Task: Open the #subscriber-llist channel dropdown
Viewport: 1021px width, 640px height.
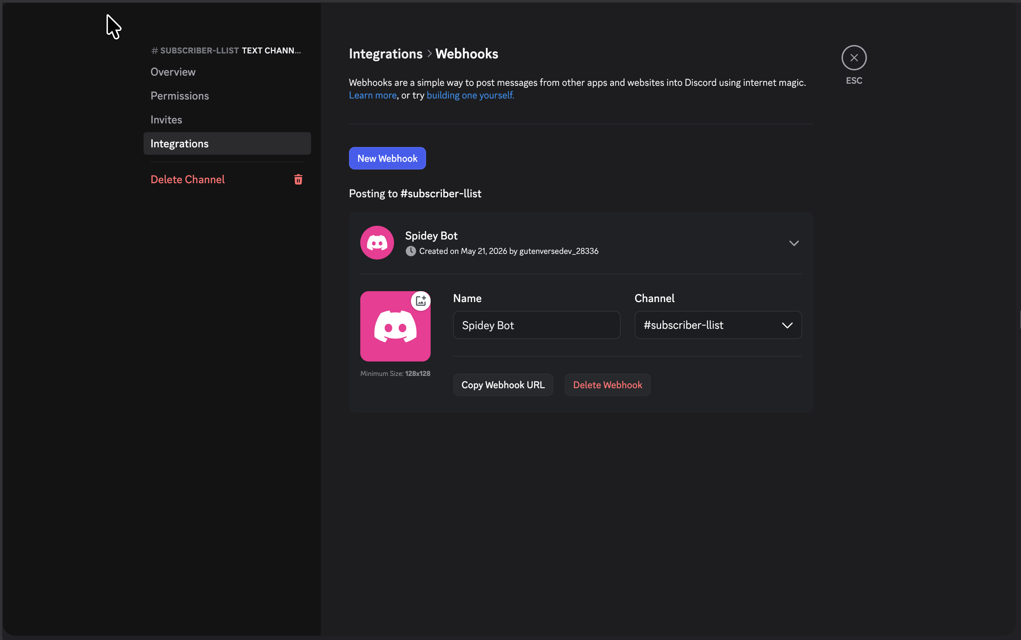Action: pyautogui.click(x=718, y=325)
